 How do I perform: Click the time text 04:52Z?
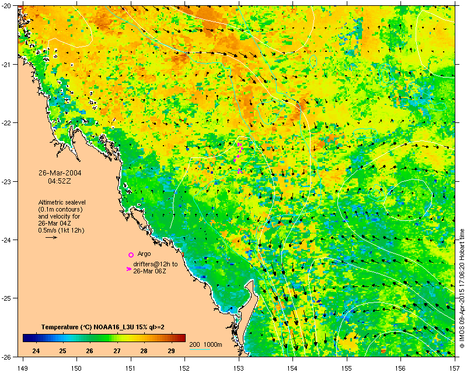60,181
